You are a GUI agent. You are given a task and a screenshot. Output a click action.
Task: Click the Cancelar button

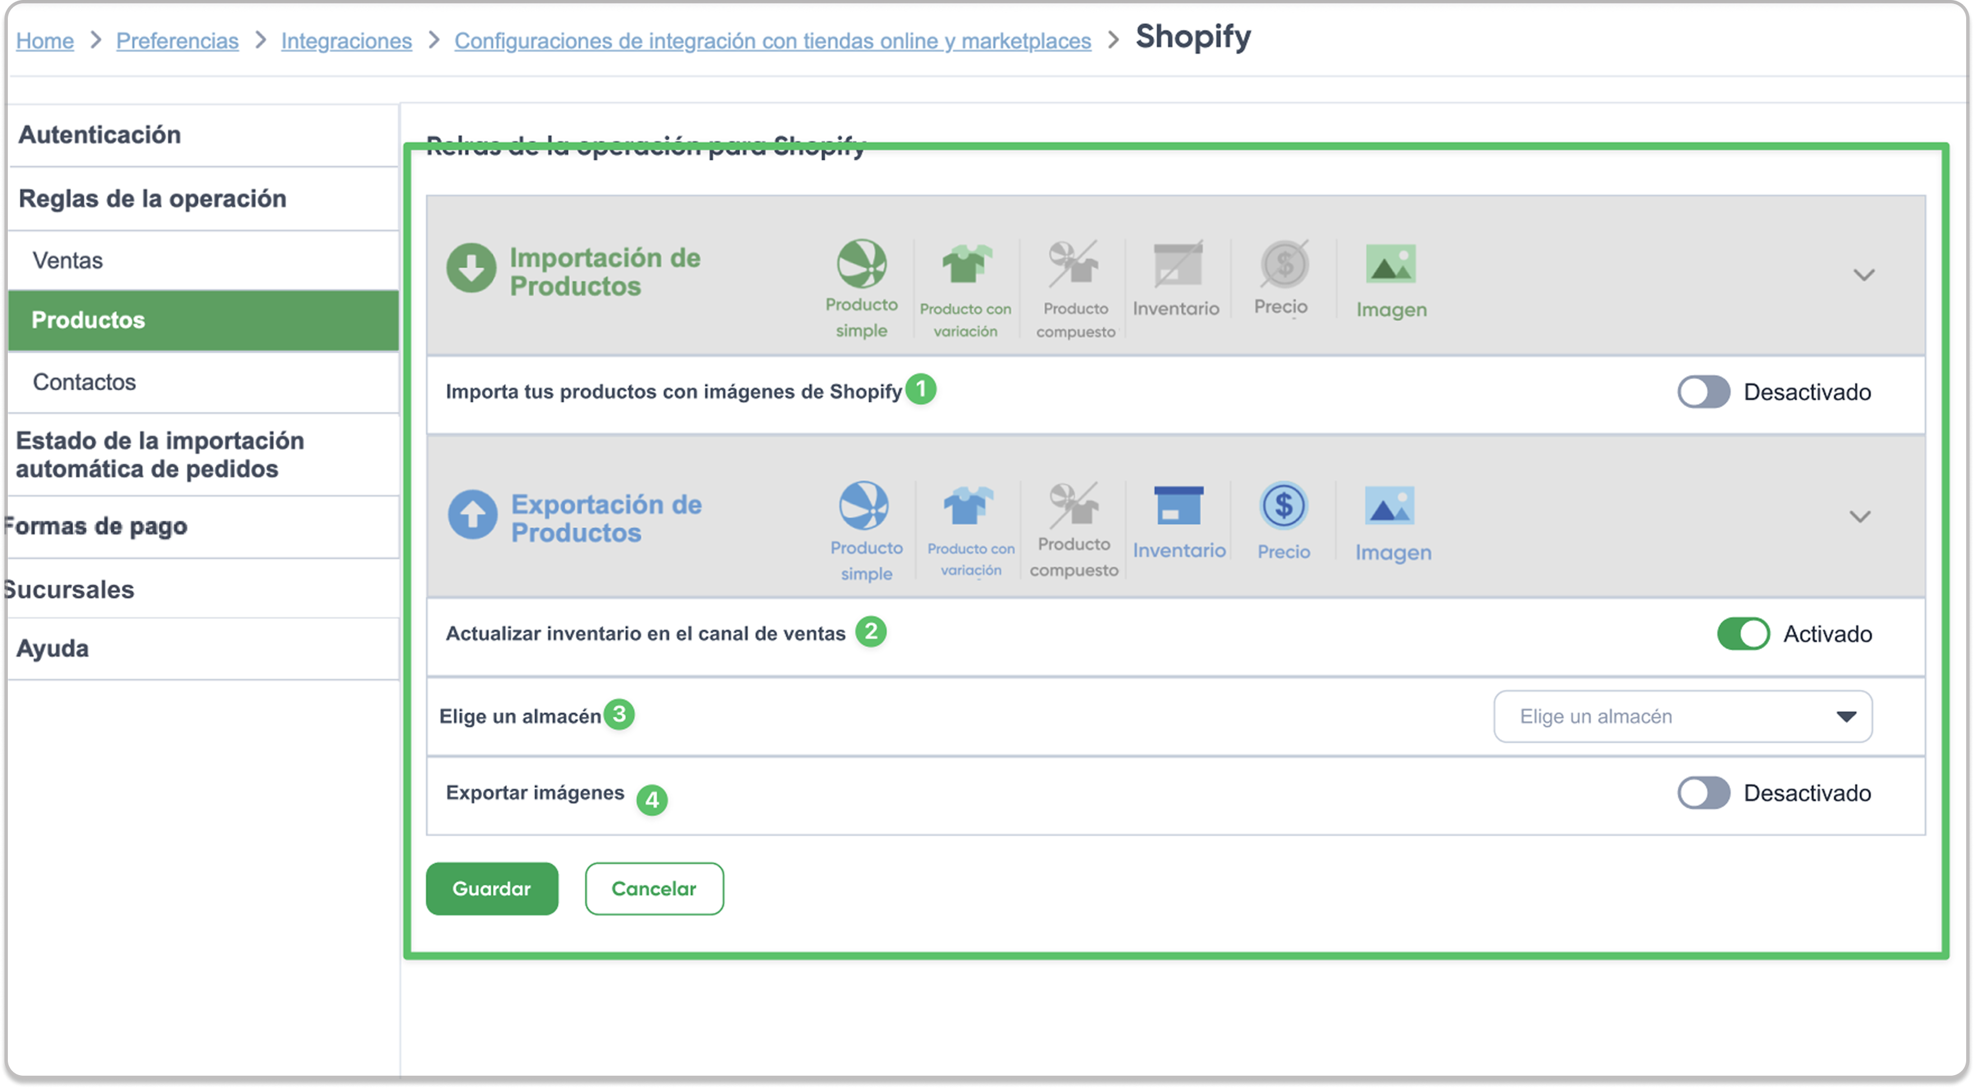click(x=654, y=889)
